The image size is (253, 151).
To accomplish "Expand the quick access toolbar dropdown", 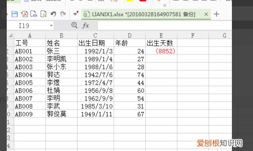I will [75, 14].
